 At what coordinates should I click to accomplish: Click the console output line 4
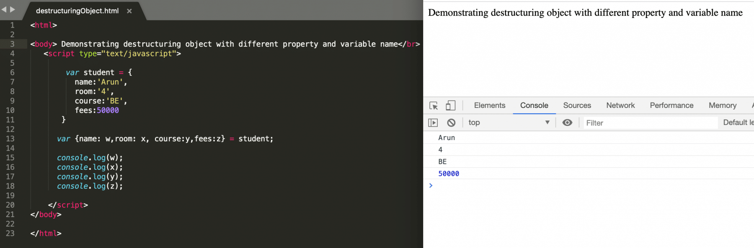[440, 150]
